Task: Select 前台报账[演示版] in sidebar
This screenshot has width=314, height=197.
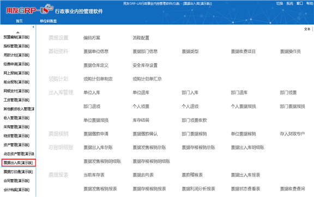Action: [x=16, y=82]
